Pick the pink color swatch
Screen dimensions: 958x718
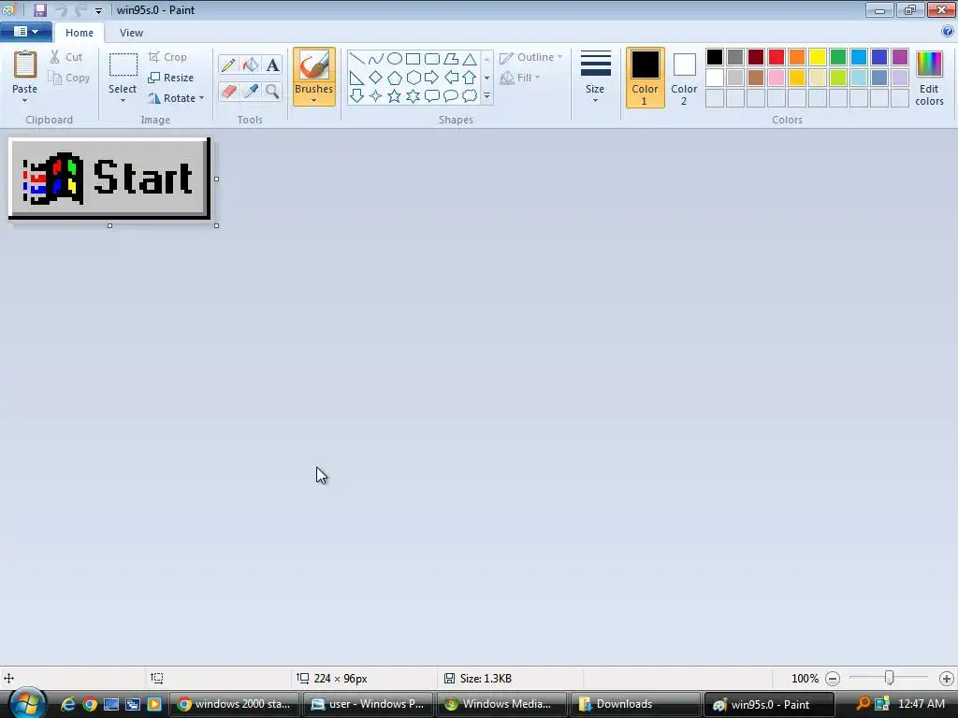pyautogui.click(x=777, y=78)
